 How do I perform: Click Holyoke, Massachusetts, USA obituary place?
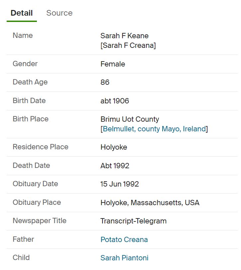coord(150,202)
